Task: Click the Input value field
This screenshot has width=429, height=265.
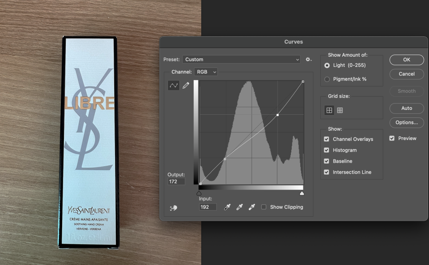Action: coord(208,207)
